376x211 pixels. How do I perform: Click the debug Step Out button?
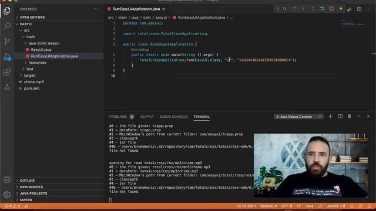(313, 9)
